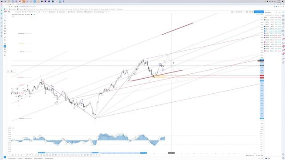Select the highlighted watchlist row

tap(273, 31)
